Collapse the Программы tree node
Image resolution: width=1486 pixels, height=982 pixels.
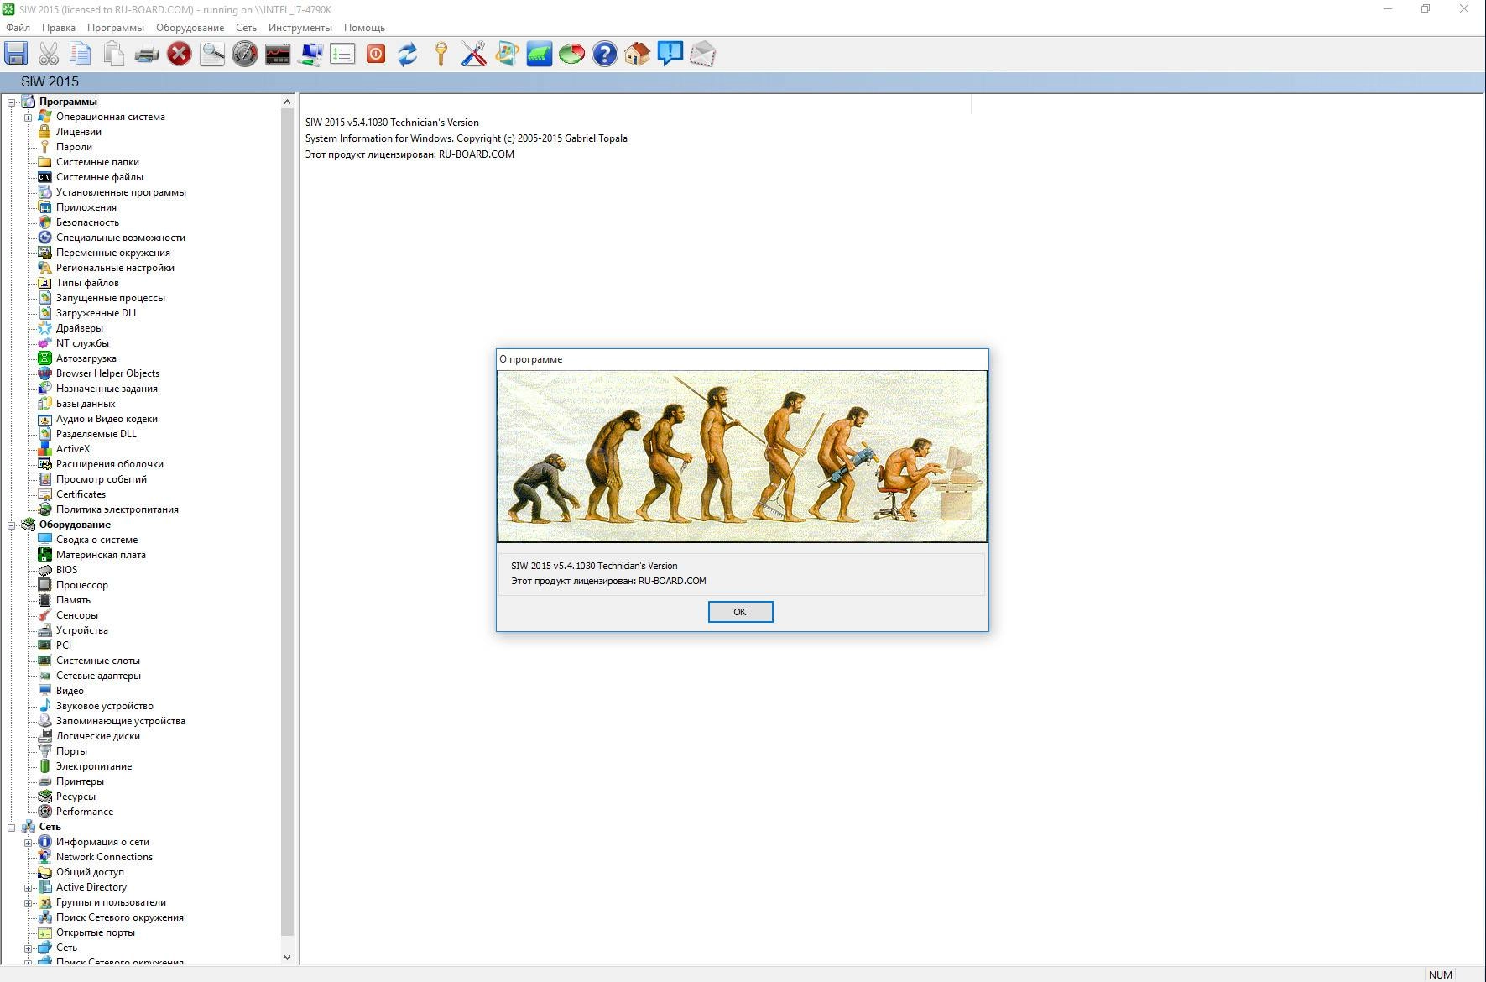(13, 102)
